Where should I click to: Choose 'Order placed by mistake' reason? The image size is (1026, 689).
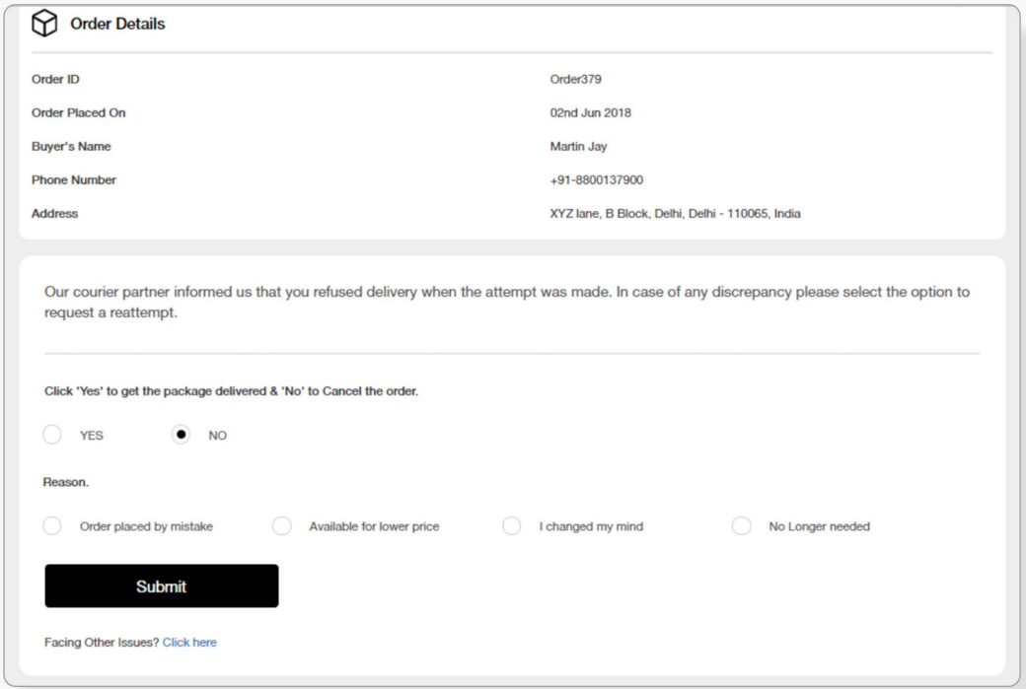[x=52, y=526]
